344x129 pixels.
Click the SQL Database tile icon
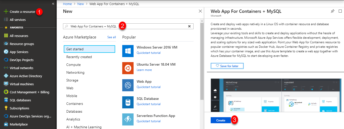(x=128, y=102)
